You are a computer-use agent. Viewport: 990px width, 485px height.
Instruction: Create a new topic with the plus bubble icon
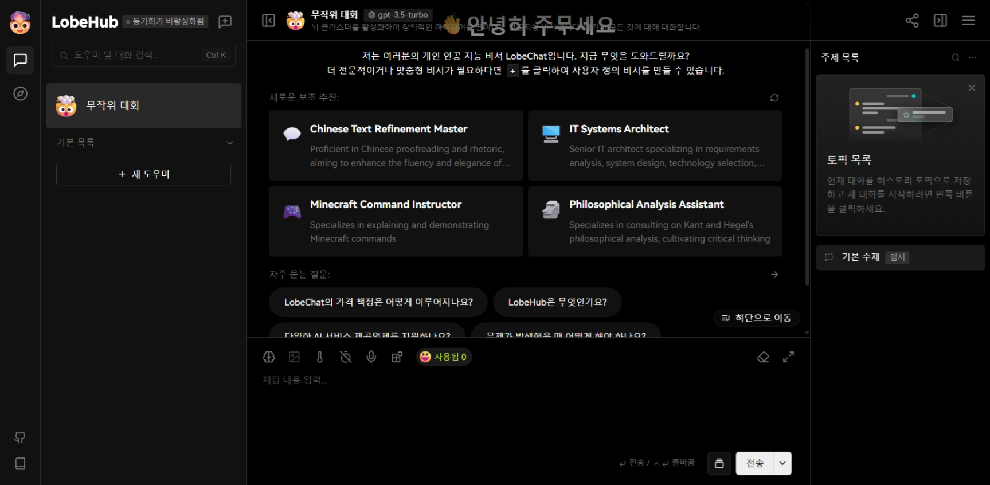[x=225, y=21]
